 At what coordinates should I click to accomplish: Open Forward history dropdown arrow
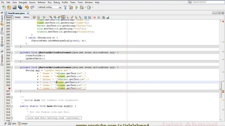(x=47, y=17)
